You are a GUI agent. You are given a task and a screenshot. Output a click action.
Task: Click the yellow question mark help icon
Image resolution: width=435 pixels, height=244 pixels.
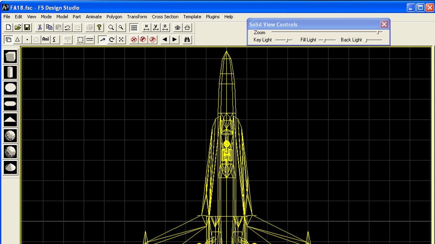coord(99,27)
